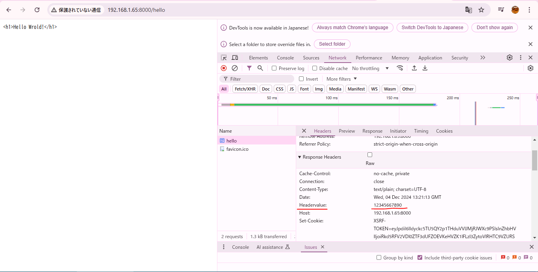Select the All resource type filter

[x=224, y=89]
